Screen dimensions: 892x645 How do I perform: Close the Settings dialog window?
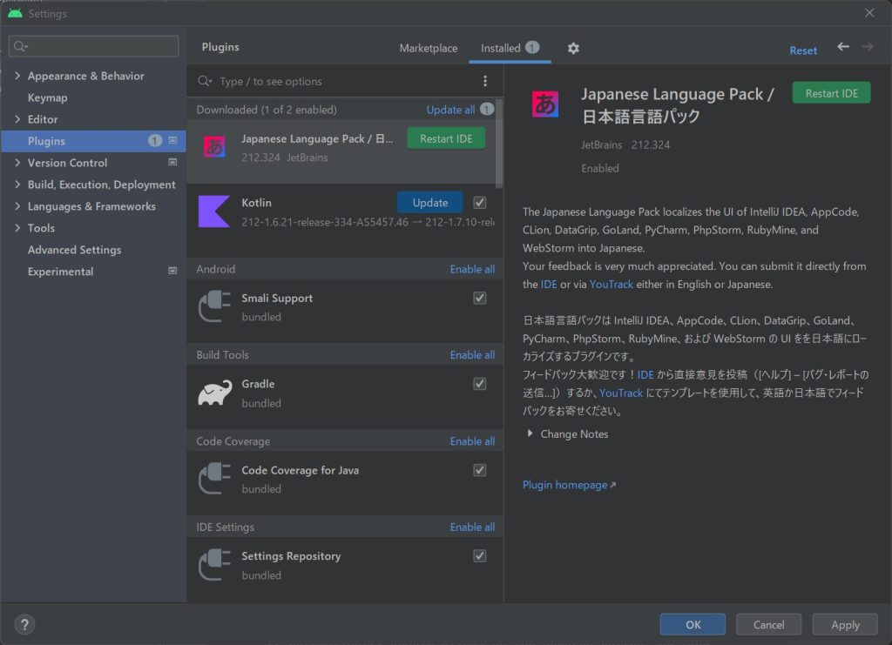pos(869,12)
